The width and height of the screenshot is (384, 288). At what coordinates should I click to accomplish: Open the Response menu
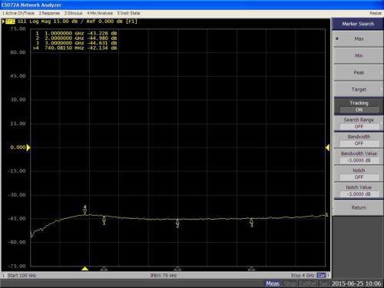49,13
